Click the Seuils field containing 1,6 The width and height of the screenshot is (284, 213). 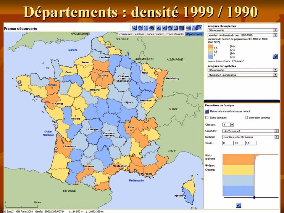click(x=239, y=143)
